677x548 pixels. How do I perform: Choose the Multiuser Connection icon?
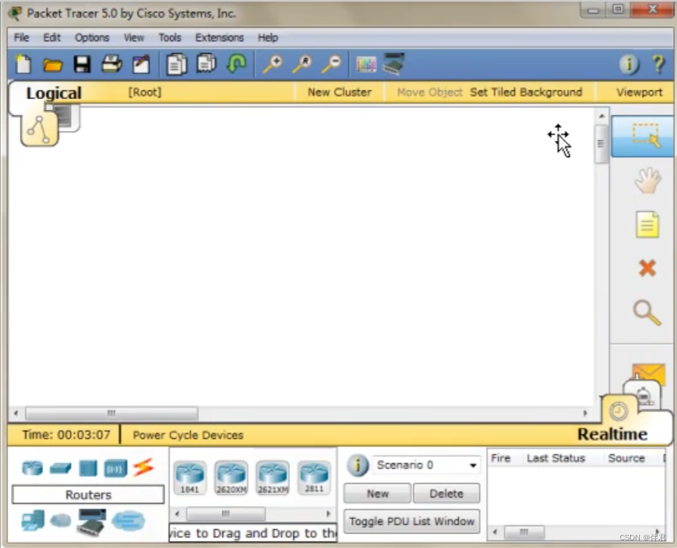128,521
